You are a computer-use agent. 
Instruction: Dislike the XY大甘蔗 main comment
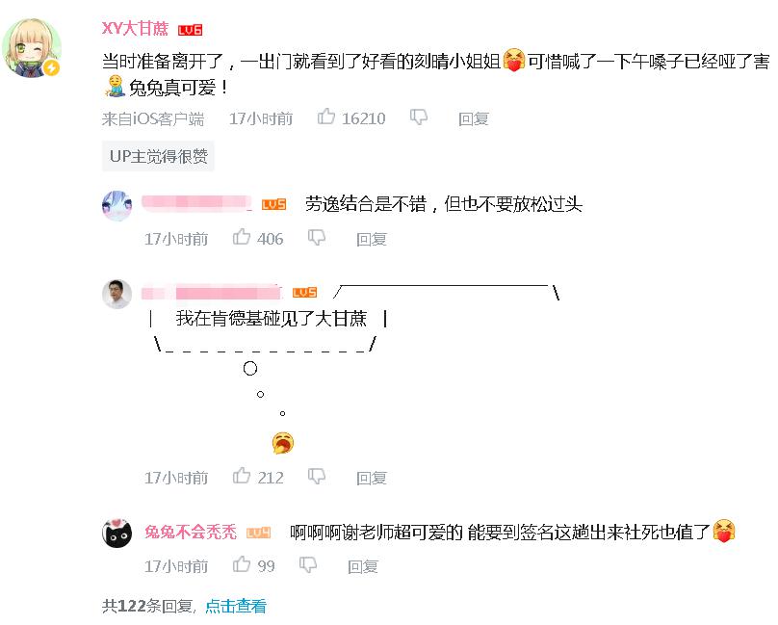point(418,117)
